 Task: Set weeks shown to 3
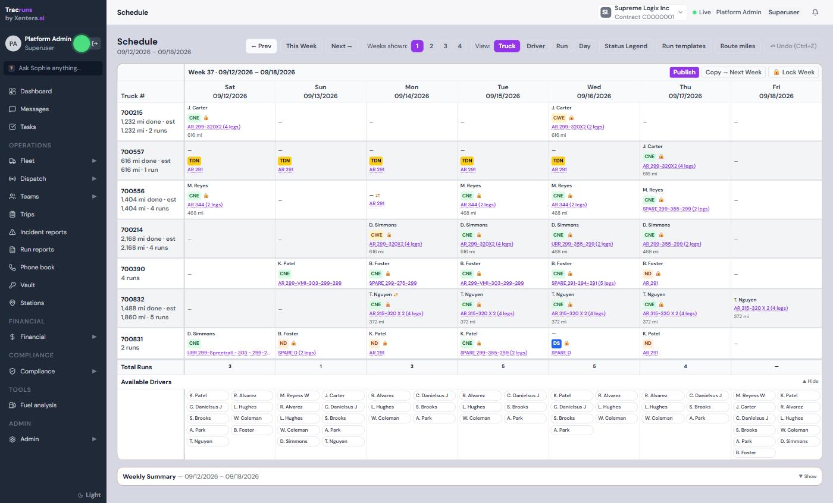[x=445, y=46]
